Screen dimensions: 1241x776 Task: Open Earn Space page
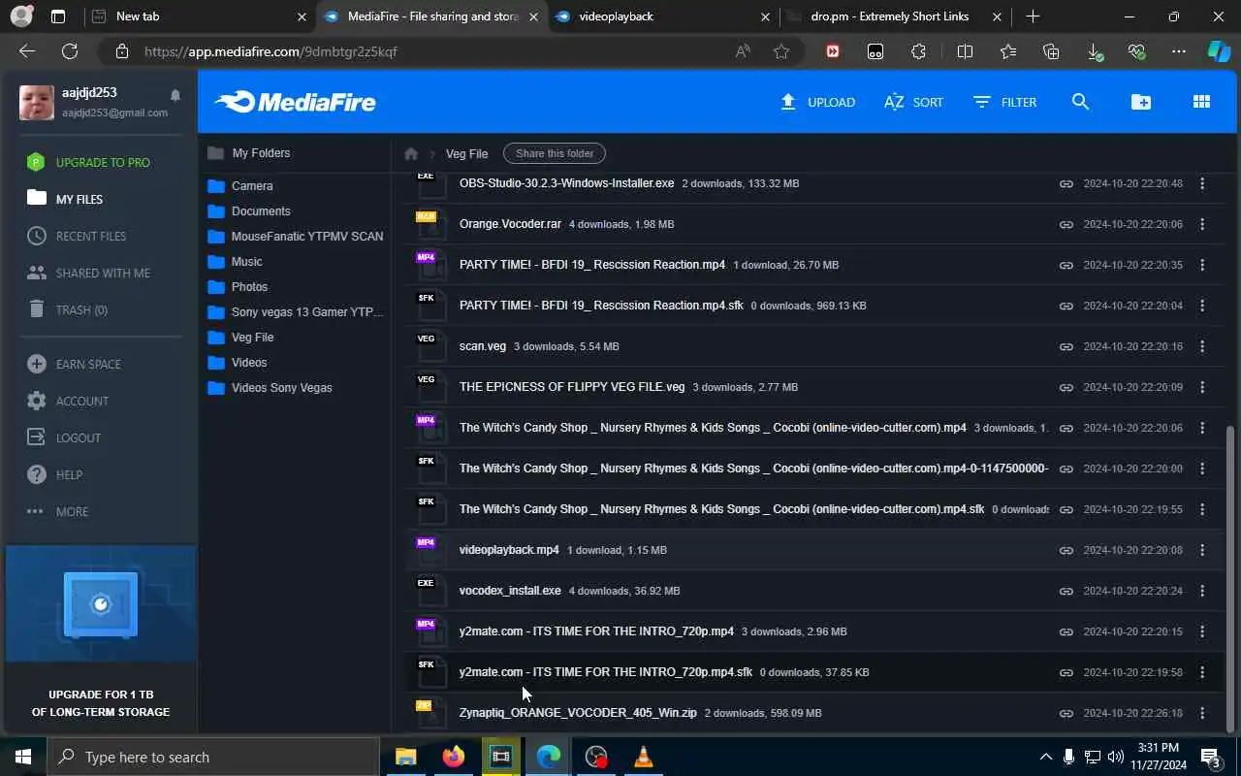tap(74, 364)
